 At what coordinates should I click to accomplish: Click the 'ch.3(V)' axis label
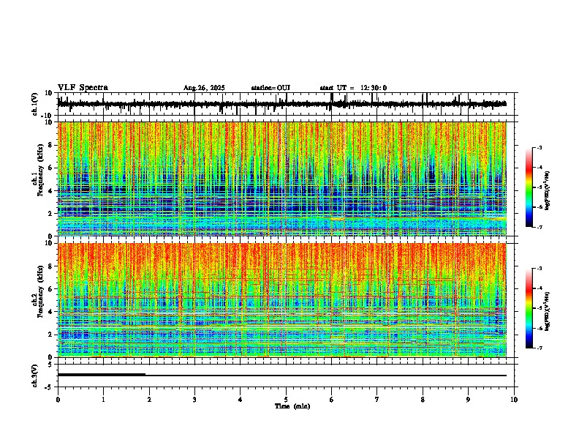pyautogui.click(x=35, y=376)
